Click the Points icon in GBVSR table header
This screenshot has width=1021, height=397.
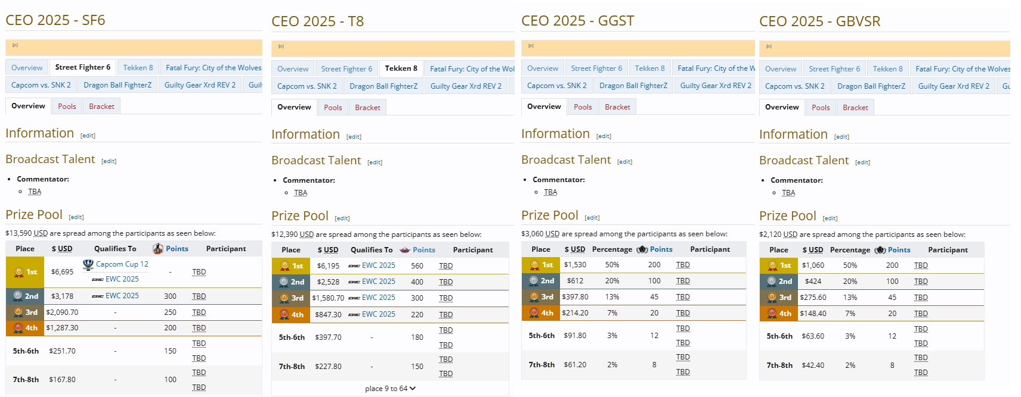click(880, 250)
